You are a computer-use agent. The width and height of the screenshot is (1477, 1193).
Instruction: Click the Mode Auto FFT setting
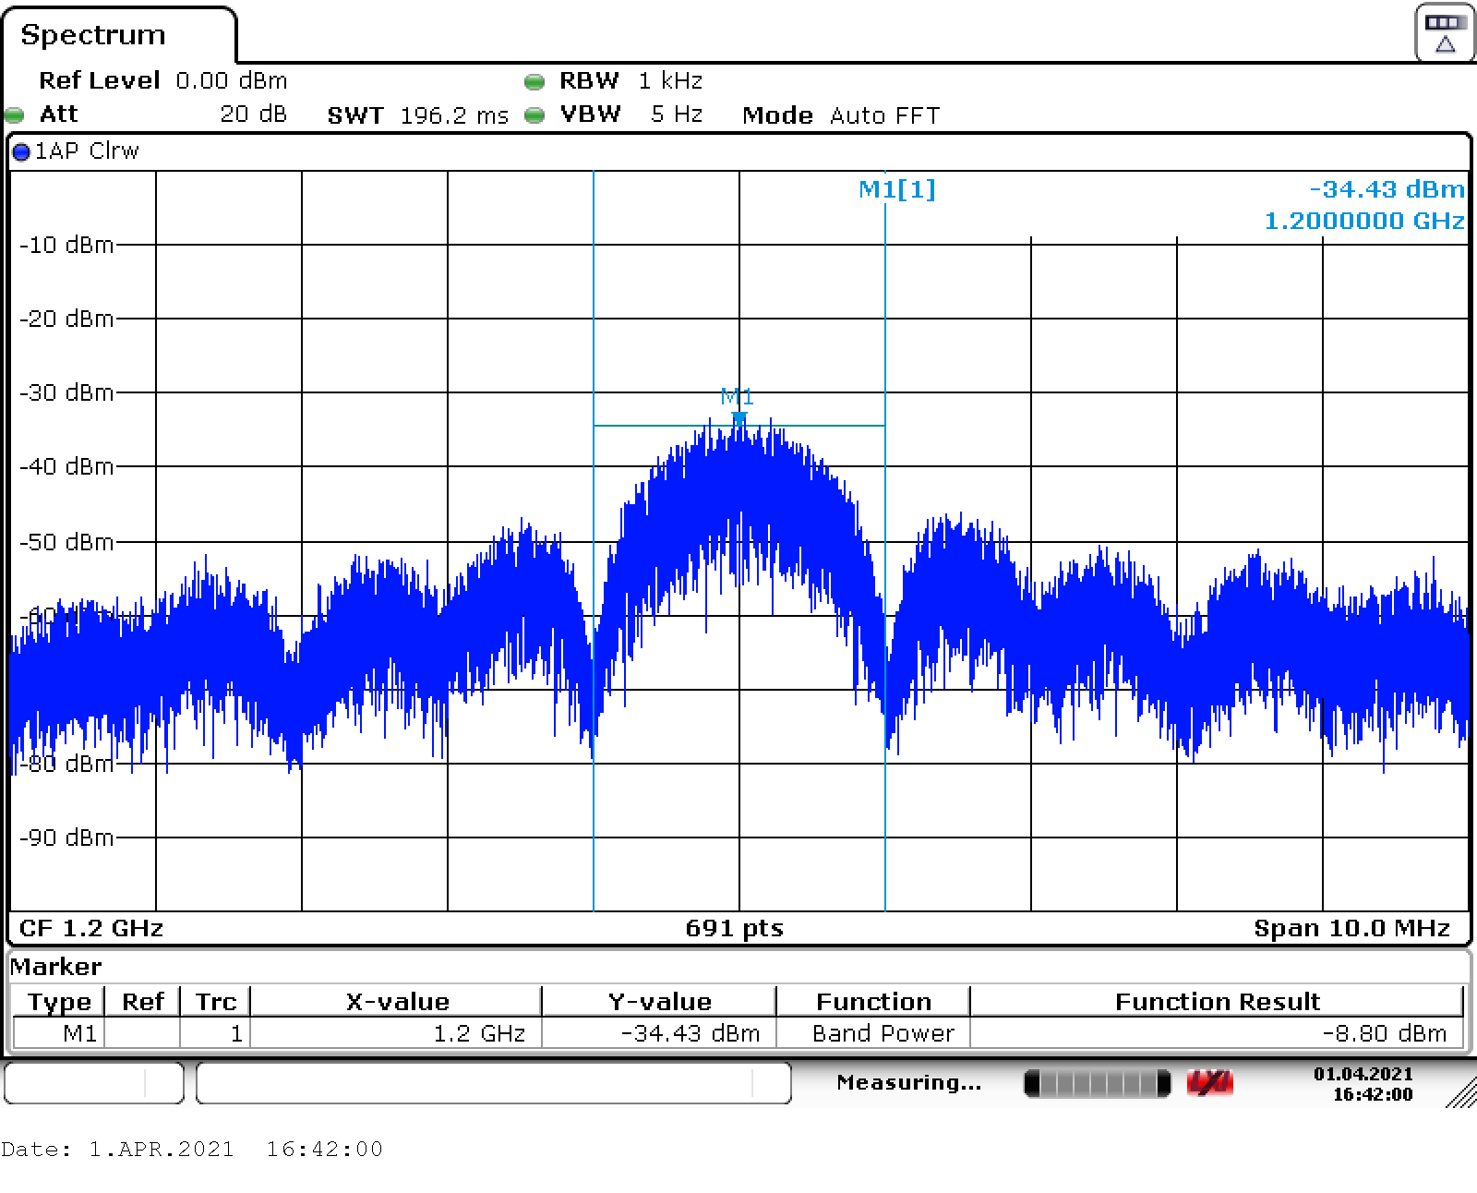pos(840,115)
